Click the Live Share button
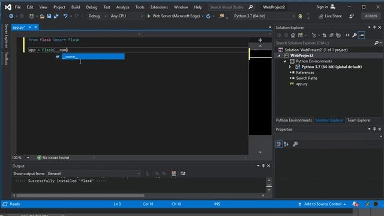This screenshot has height=216, width=384. click(330, 16)
